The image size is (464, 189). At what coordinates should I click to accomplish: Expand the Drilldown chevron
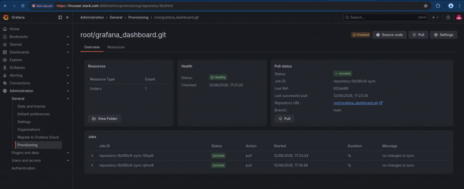pos(68,68)
